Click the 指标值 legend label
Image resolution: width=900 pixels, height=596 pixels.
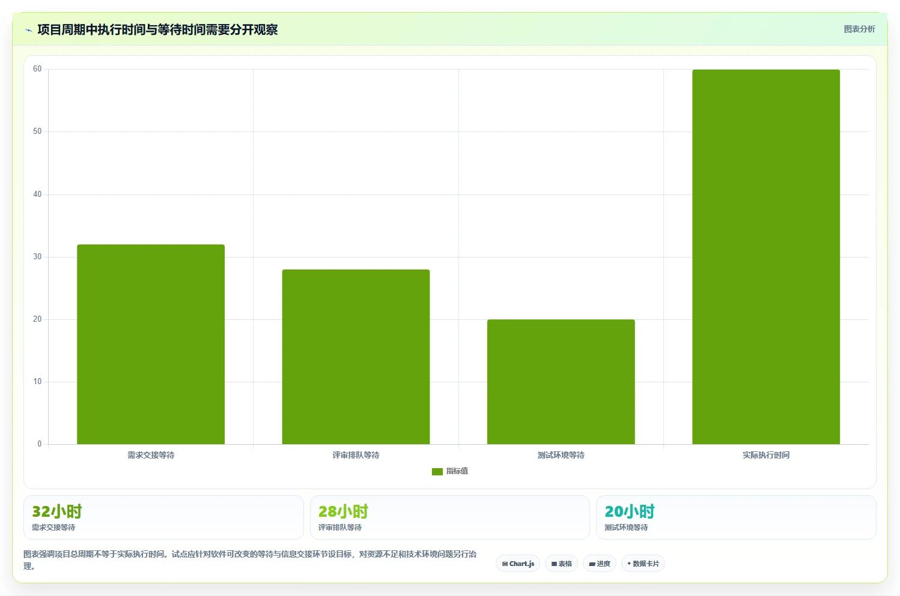coord(457,471)
